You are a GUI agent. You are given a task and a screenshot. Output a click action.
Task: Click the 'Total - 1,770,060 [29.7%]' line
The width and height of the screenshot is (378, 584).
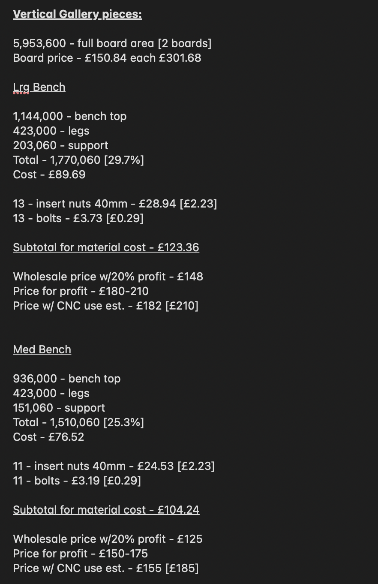(x=78, y=160)
